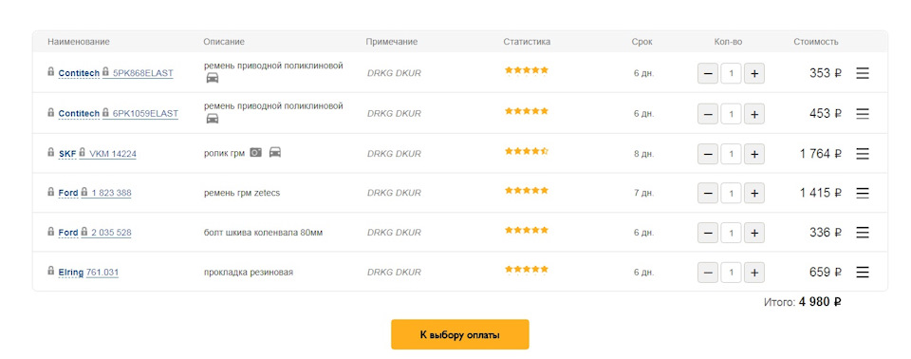The height and width of the screenshot is (359, 911).
Task: Decrease quantity for Ford 2 035 528
Action: coord(708,233)
